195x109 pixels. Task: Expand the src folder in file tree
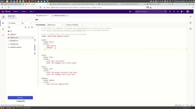click(x=20, y=31)
